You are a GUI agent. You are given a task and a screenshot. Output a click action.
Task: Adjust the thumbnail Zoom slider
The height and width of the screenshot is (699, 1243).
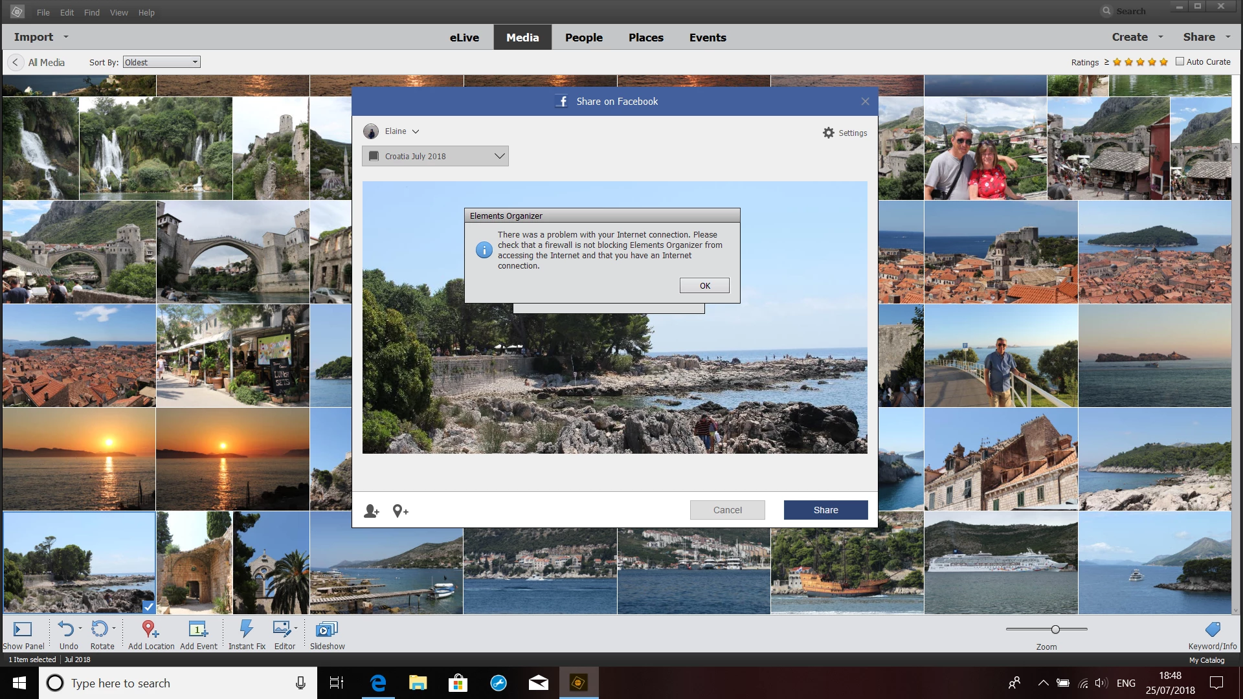[x=1055, y=629]
